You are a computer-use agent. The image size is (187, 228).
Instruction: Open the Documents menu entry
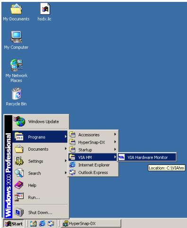(40, 149)
